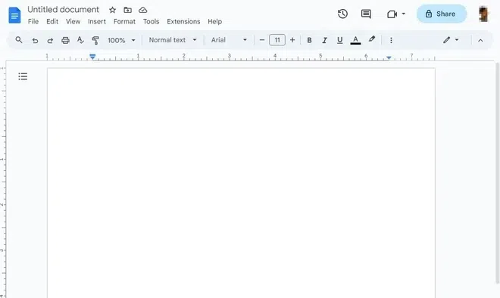Screen dimensions: 500x298
Task: Rename the Untitled document title
Action: coord(63,10)
